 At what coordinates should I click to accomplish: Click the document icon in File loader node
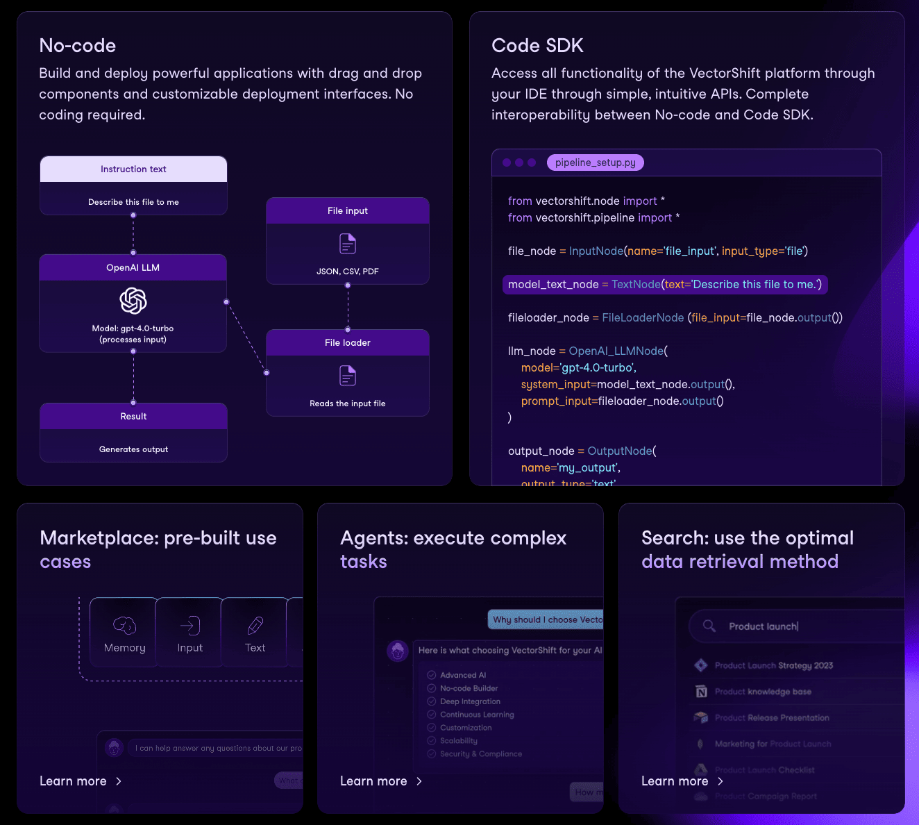click(348, 376)
